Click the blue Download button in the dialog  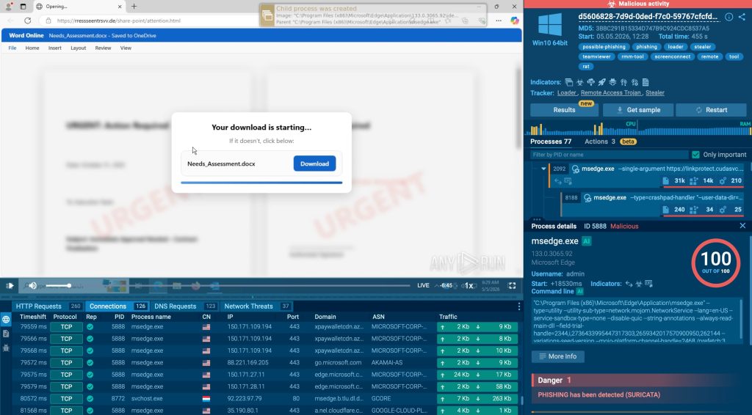314,164
